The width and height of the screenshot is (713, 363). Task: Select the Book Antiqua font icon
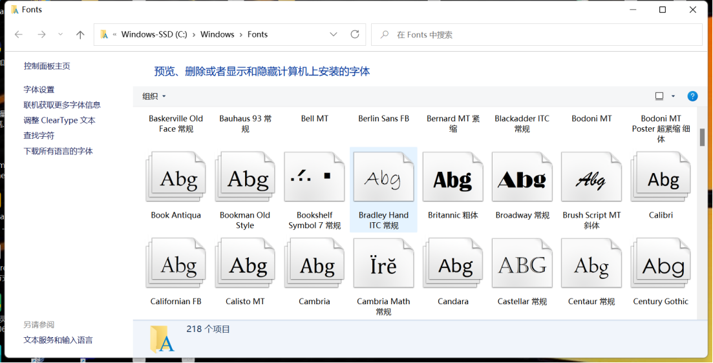click(176, 177)
